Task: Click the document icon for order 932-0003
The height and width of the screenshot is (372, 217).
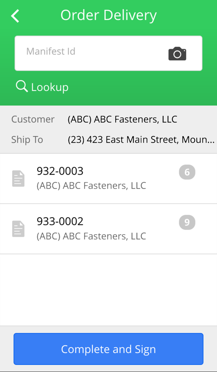Action: [18, 179]
